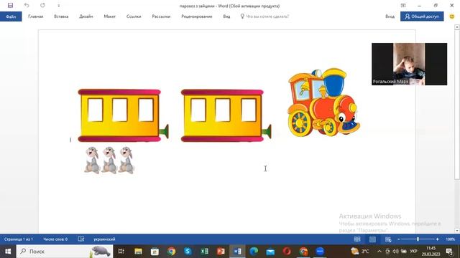
Task: Open the proofing check icon in status bar
Action: 81,239
